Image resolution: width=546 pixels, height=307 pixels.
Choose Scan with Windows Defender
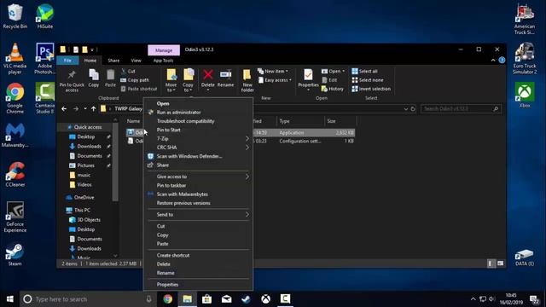coord(199,156)
